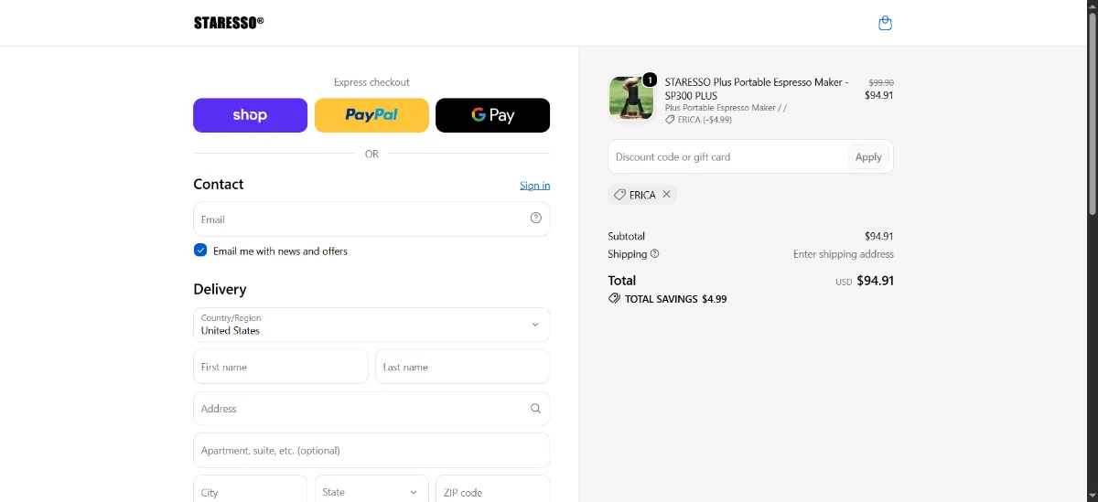The width and height of the screenshot is (1098, 502).
Task: Click the struck-through $99.90 price
Action: (x=881, y=82)
